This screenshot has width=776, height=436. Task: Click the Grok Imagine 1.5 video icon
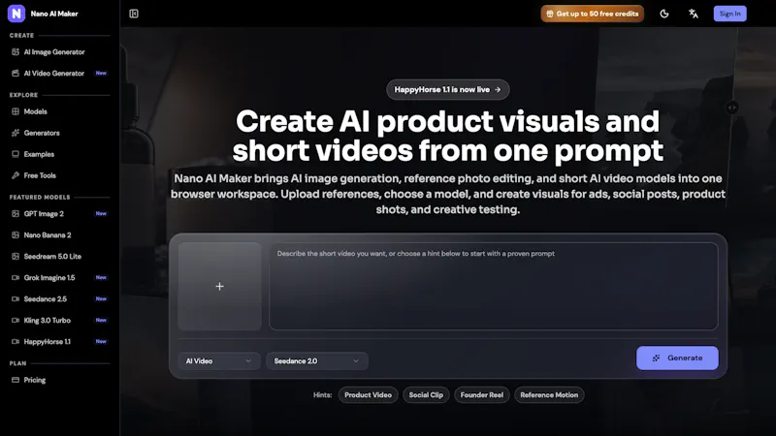(16, 278)
